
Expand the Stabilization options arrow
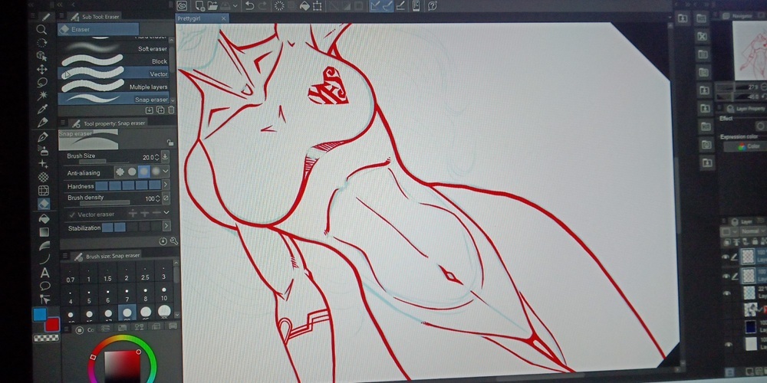click(166, 228)
